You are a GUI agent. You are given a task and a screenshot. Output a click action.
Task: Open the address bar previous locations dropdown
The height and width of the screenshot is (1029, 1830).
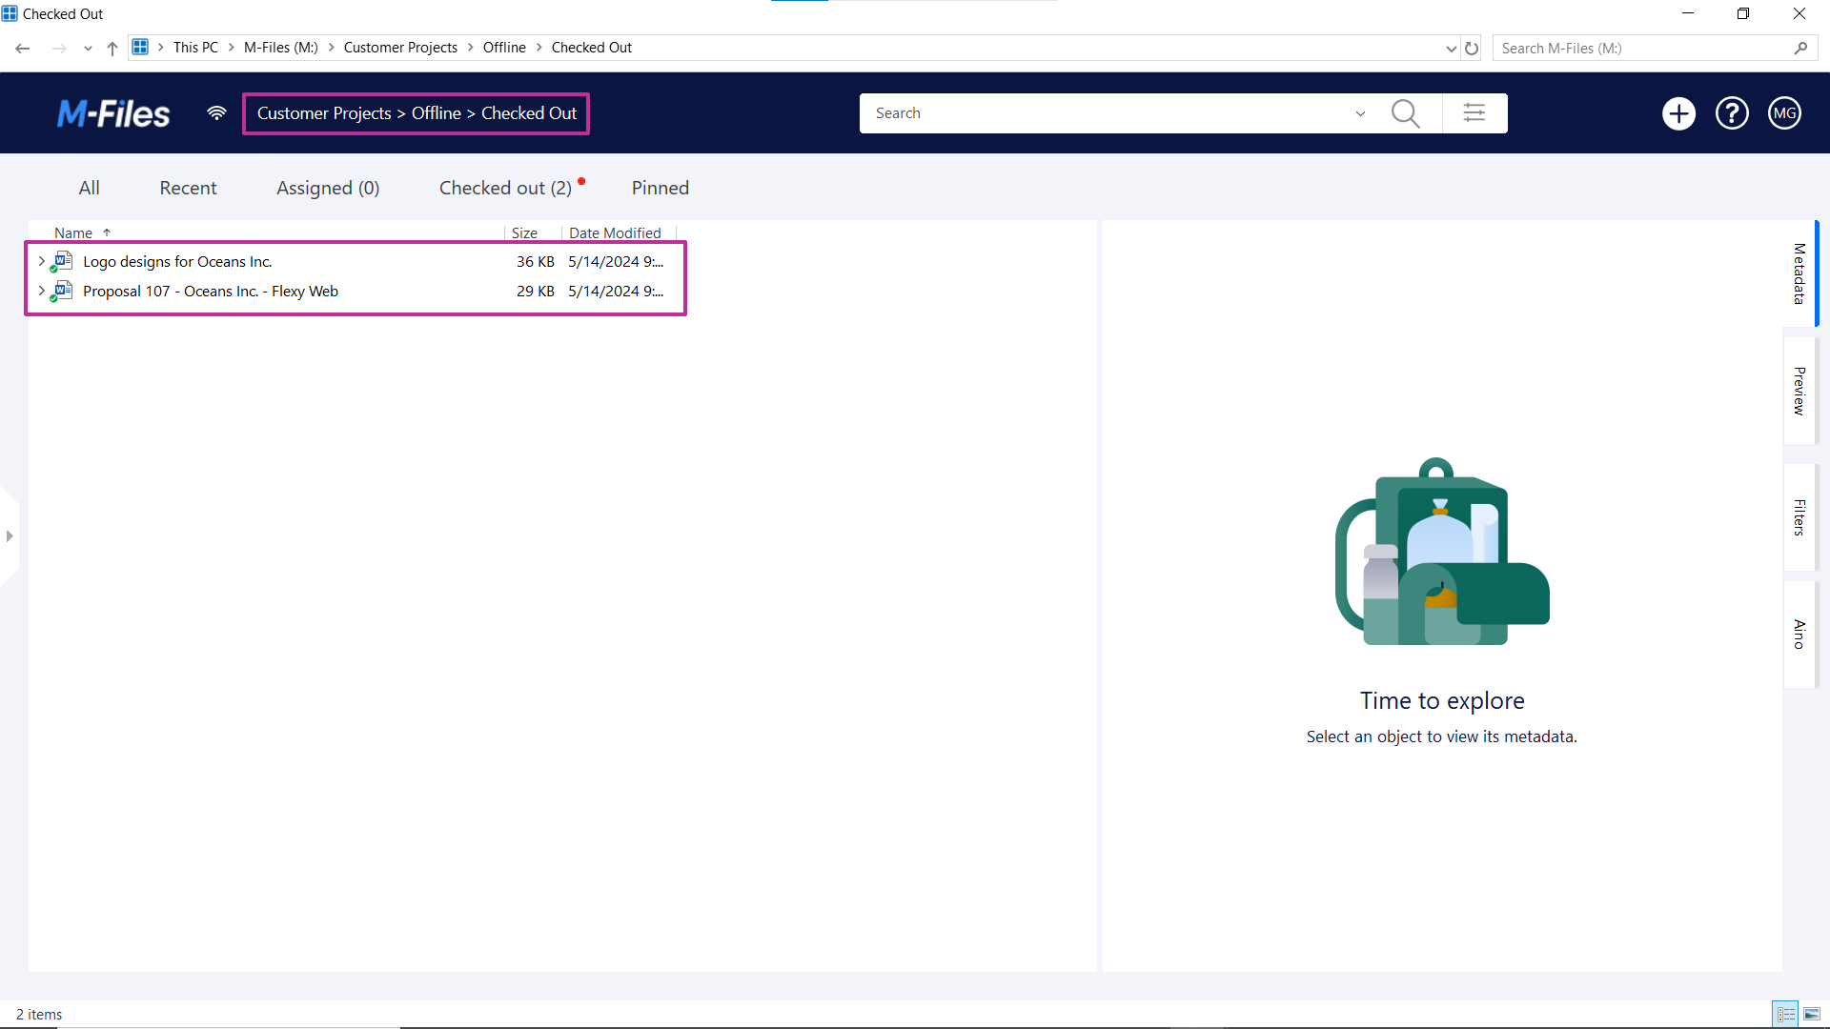[x=1451, y=48]
